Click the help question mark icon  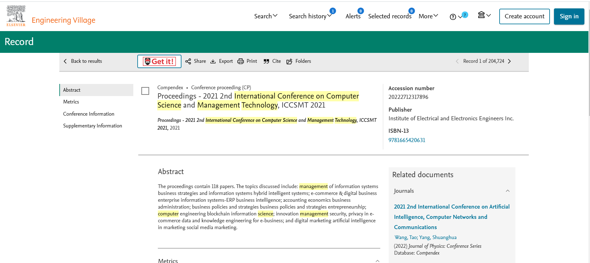click(453, 17)
